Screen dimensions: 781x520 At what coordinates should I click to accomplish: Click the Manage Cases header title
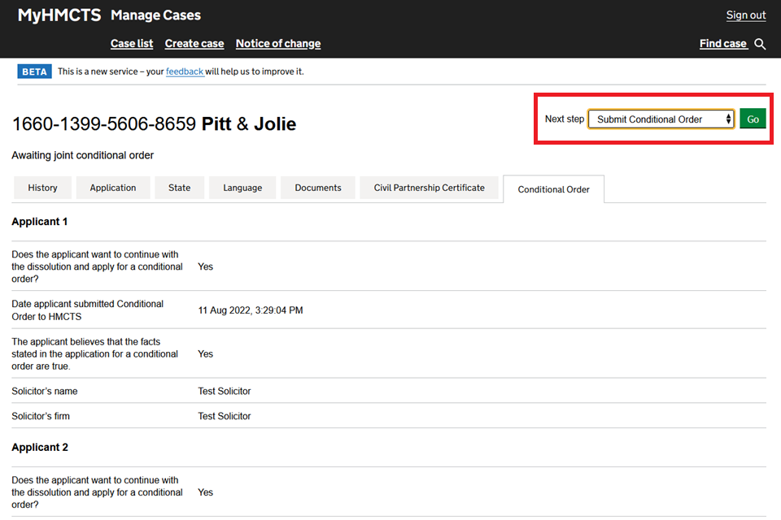[x=155, y=15]
